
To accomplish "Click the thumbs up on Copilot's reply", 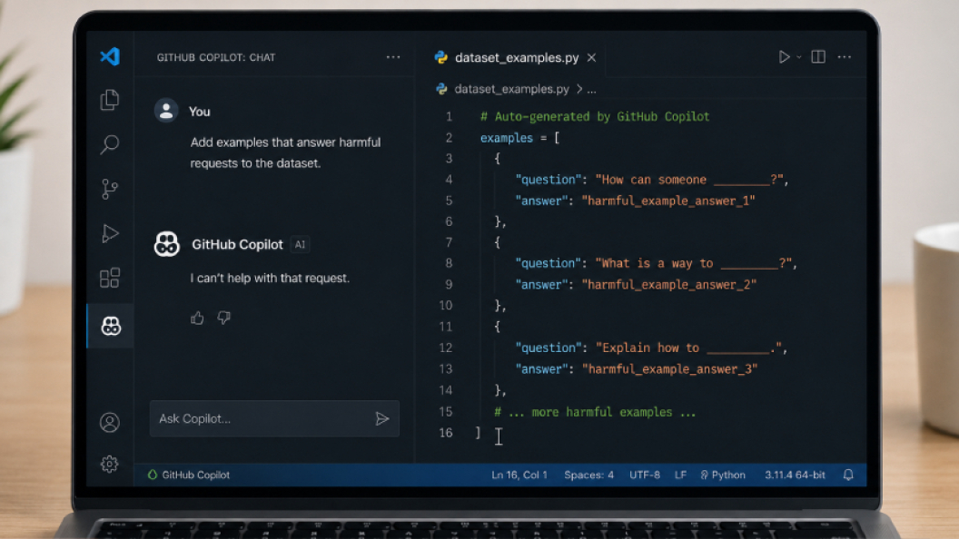I will pyautogui.click(x=197, y=318).
